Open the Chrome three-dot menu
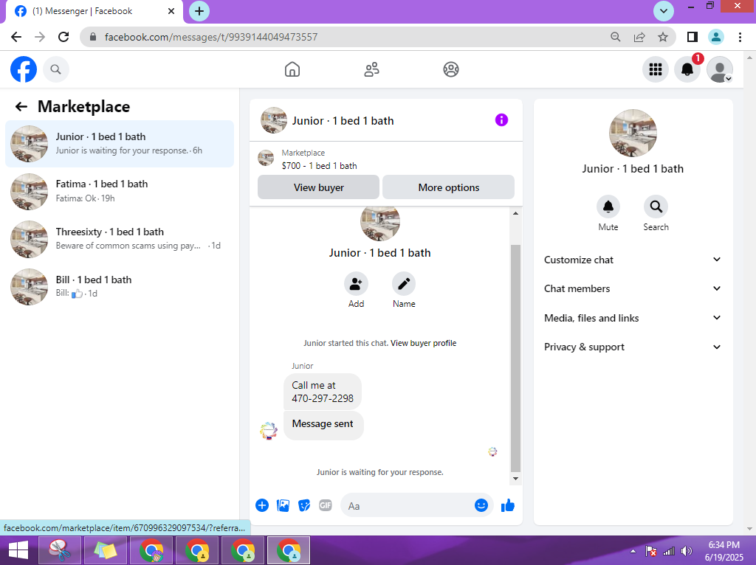Viewport: 756px width, 565px height. tap(740, 37)
